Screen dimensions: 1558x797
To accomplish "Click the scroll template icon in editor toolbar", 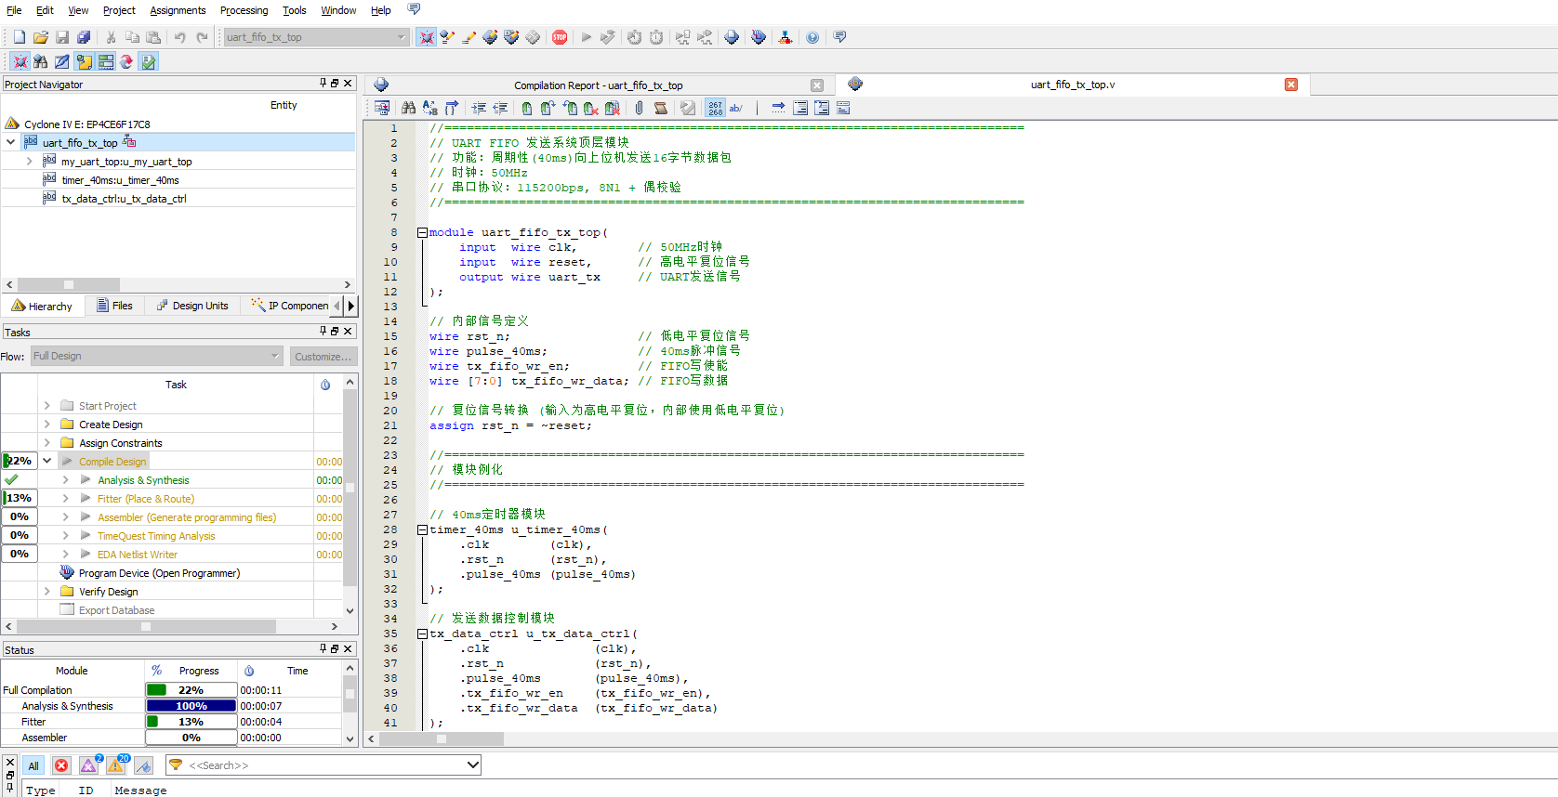I will 660,108.
